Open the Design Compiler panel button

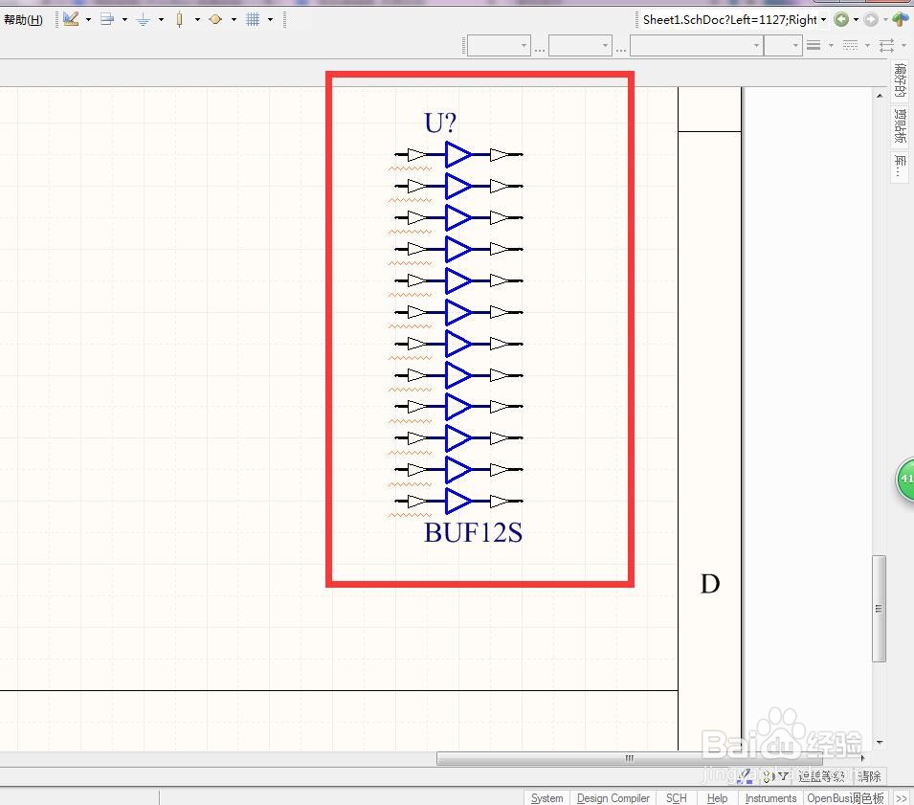click(613, 798)
